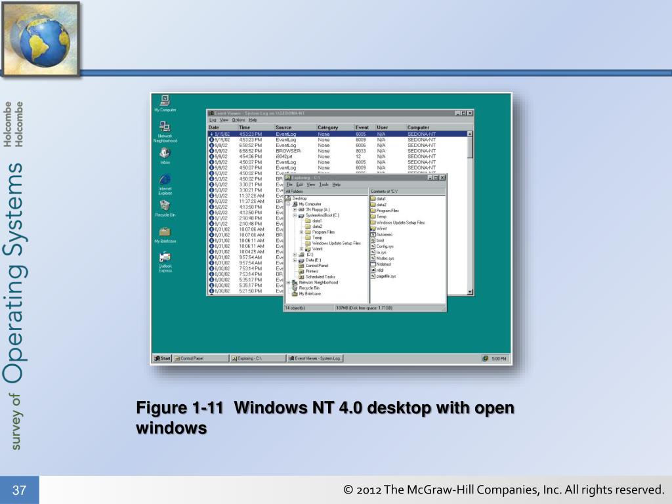Open Explorer Edit menu
The image size is (672, 504).
[x=299, y=184]
